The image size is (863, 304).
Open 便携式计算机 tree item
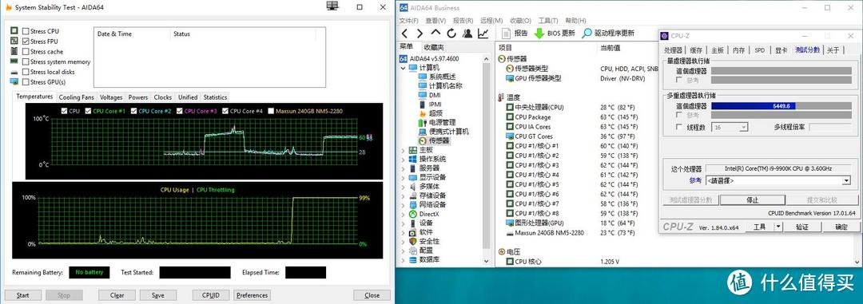443,132
